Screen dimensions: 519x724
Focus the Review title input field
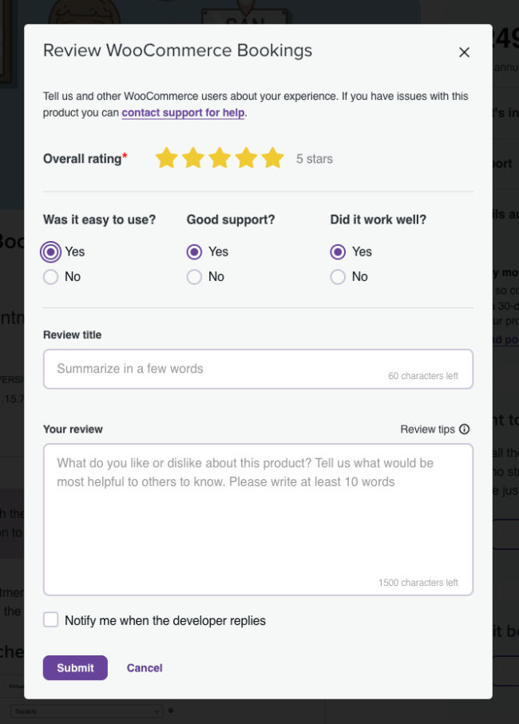(x=258, y=369)
